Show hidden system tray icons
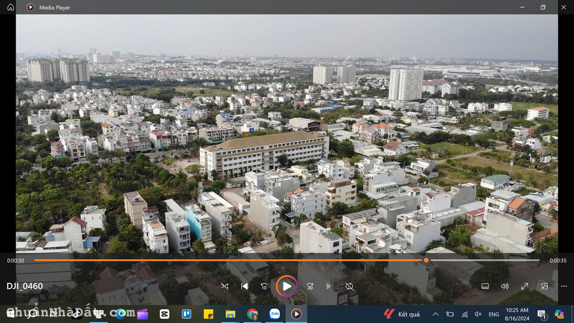Image resolution: width=574 pixels, height=323 pixels. [x=436, y=314]
